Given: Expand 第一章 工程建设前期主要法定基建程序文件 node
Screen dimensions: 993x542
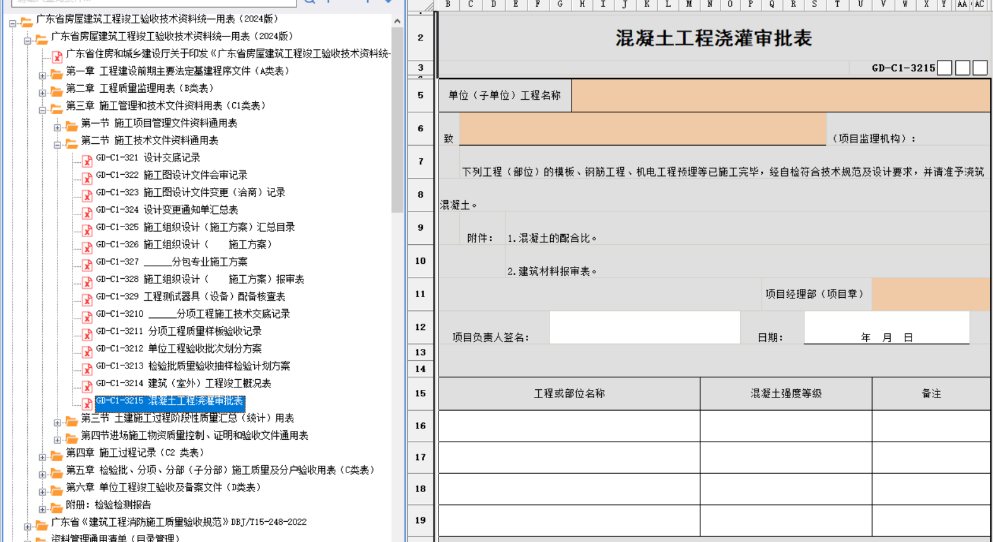Looking at the screenshot, I should pyautogui.click(x=42, y=76).
